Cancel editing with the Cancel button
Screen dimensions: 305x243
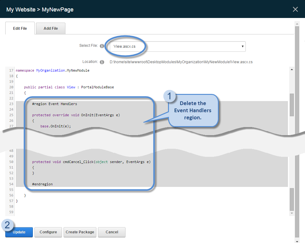112,232
